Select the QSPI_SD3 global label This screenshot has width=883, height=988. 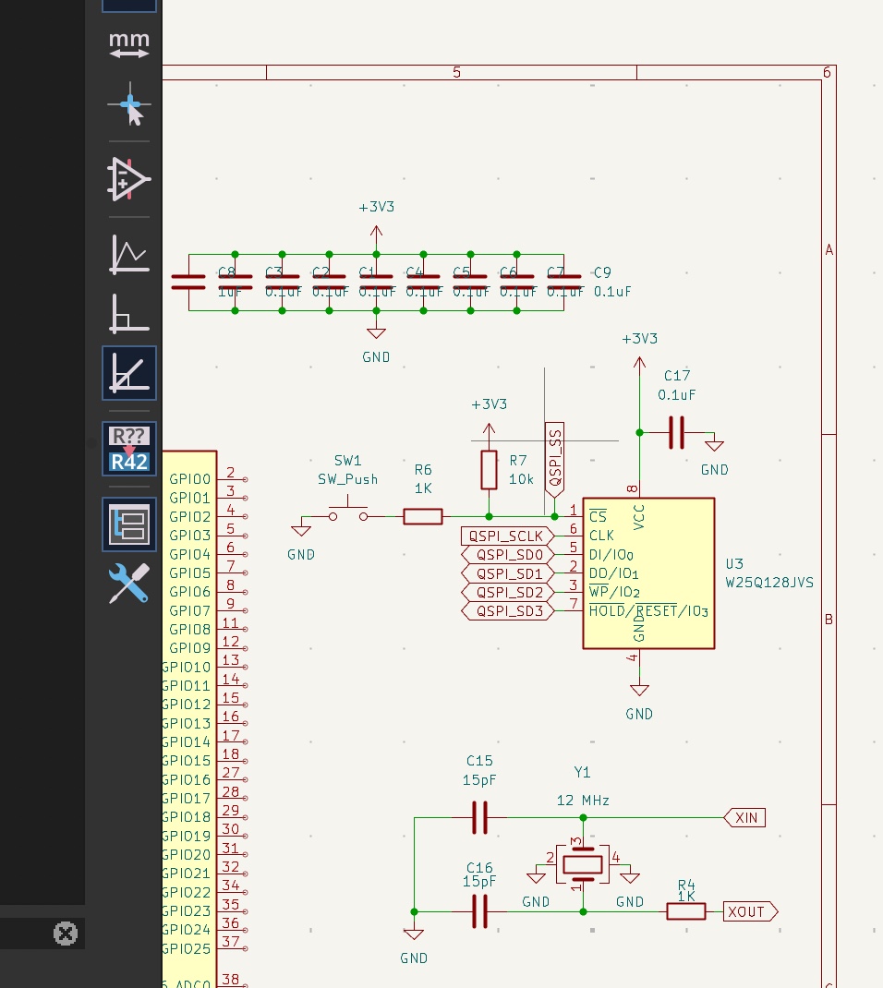coord(508,610)
